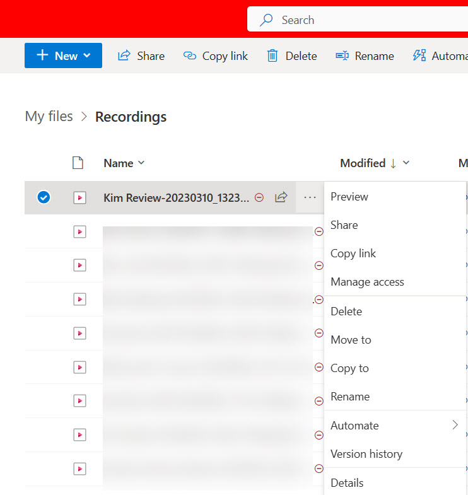Select Delete in the context menu

[x=395, y=312]
